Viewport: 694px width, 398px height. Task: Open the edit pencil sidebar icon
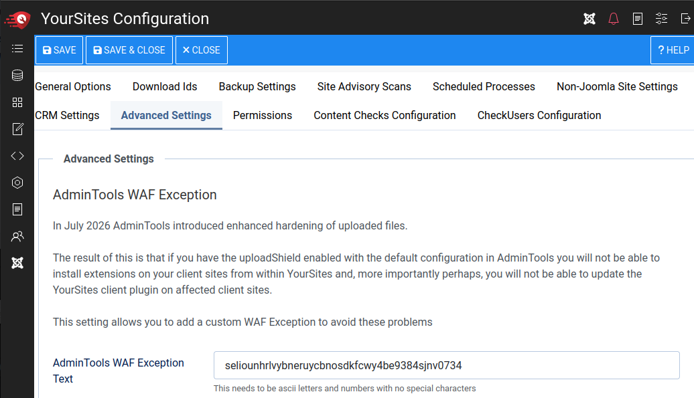(17, 129)
